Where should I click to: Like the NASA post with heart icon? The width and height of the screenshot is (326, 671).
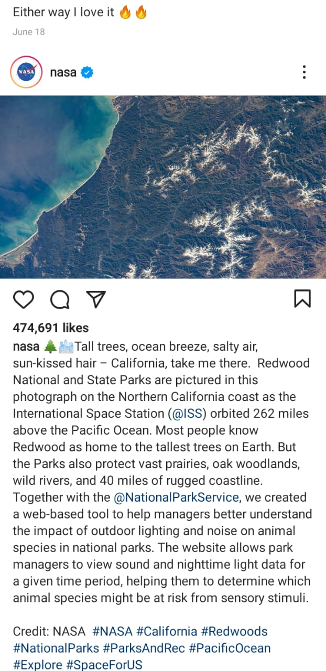pyautogui.click(x=23, y=299)
